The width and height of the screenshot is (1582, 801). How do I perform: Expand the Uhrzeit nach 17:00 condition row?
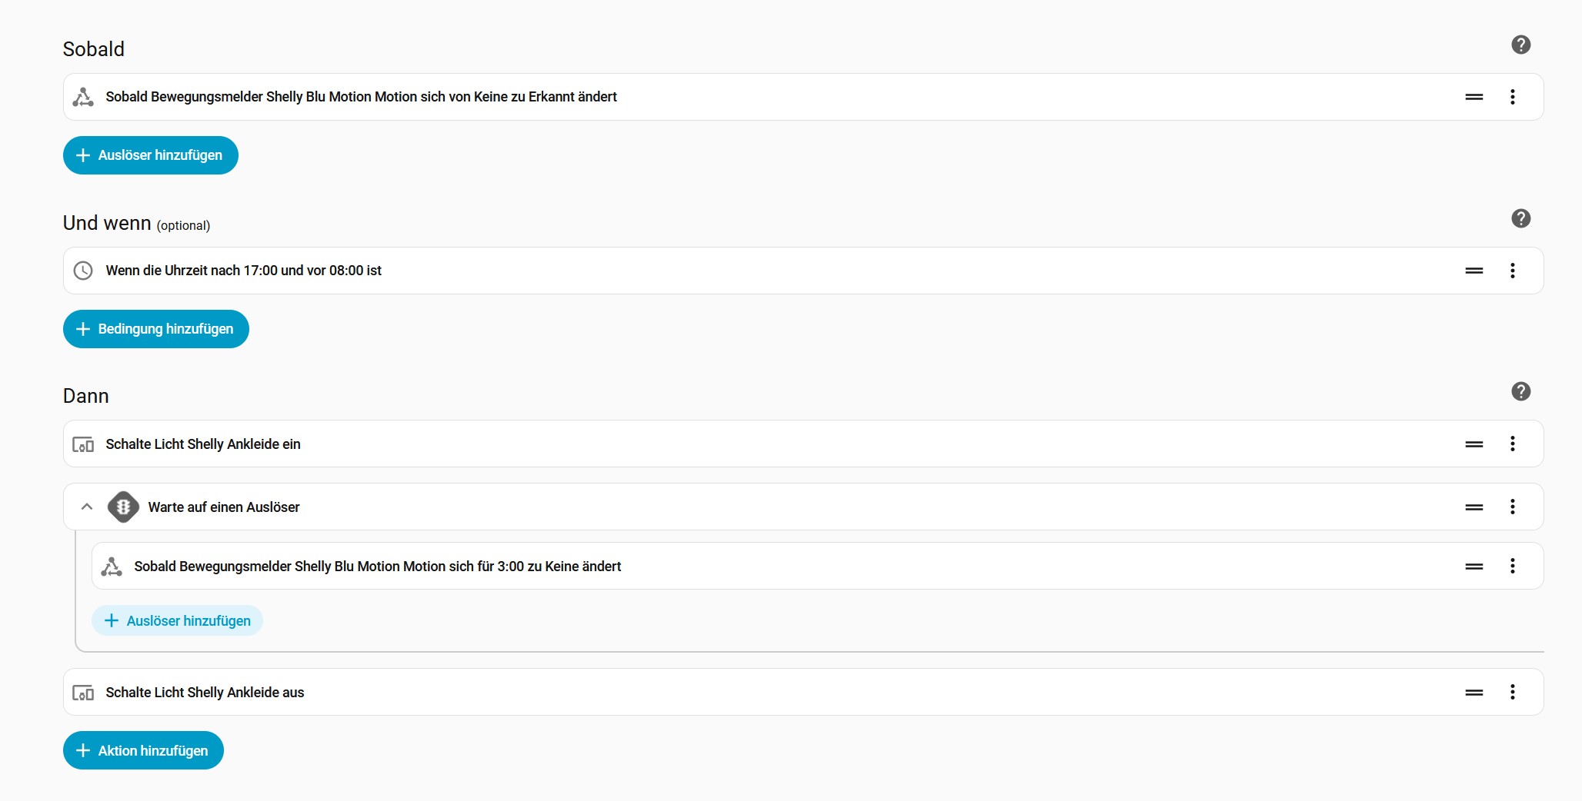(x=243, y=271)
